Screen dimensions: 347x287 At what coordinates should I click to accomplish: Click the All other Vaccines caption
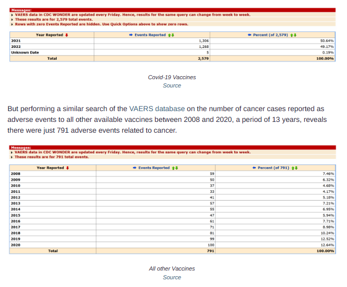(x=172, y=268)
